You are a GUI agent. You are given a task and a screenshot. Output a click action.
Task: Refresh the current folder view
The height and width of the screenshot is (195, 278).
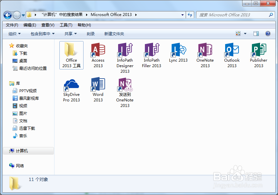click(x=190, y=15)
